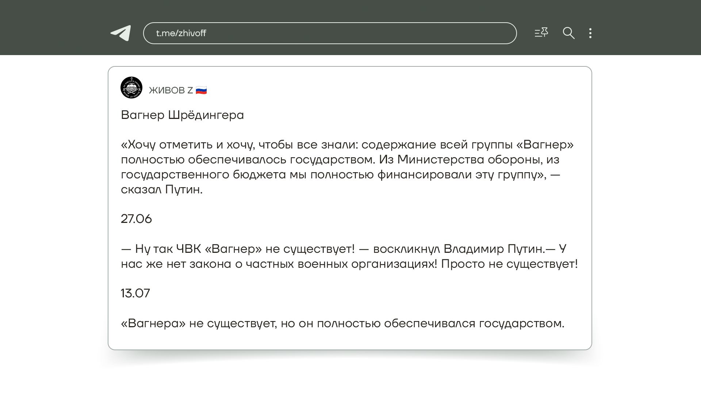Open the ЖИВОВ Z channel name
Viewport: 701px width, 394px height.
[171, 90]
